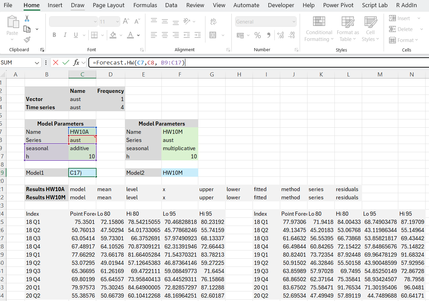
Task: Click the Orientation text-angle icon
Action: 187,21
